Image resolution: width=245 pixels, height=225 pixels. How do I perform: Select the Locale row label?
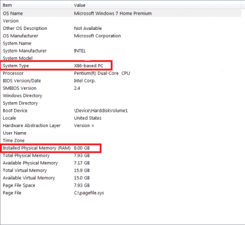tap(9, 118)
